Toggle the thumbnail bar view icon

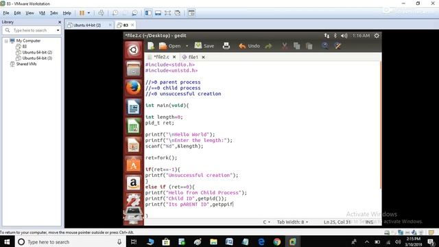[x=158, y=13]
